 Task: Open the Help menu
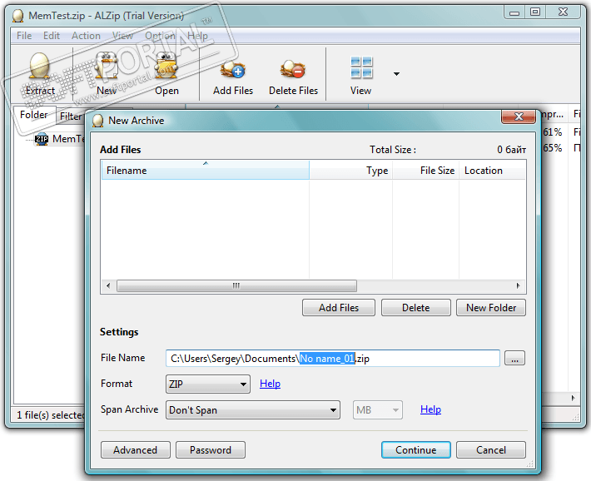click(197, 36)
